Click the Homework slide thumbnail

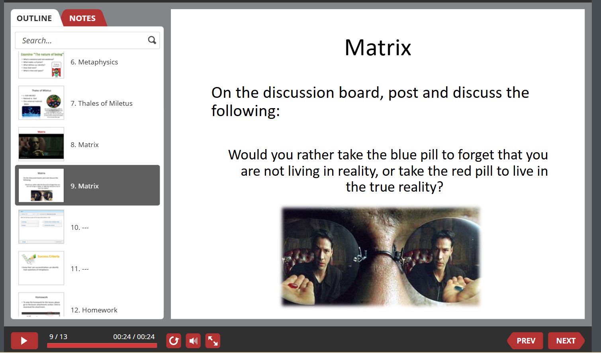(x=41, y=305)
